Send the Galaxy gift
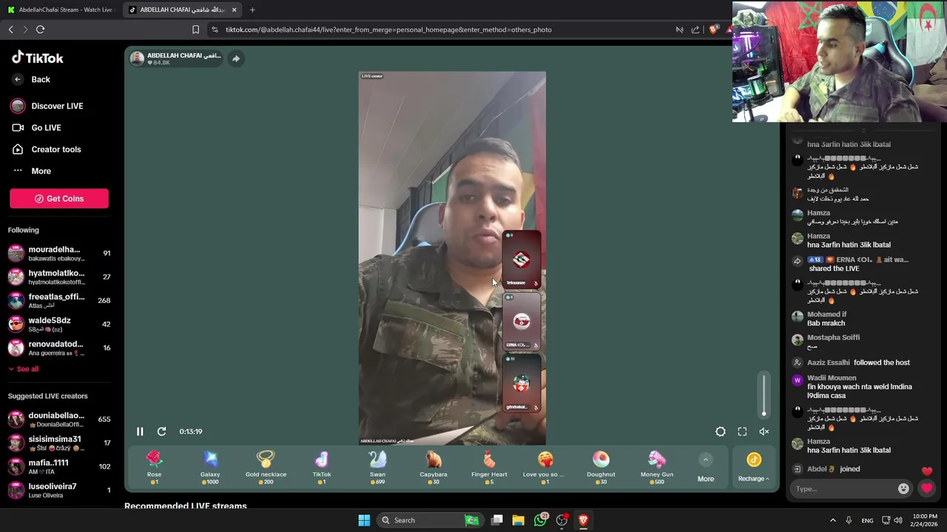 (210, 466)
